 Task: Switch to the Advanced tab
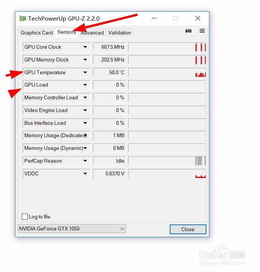tap(92, 33)
